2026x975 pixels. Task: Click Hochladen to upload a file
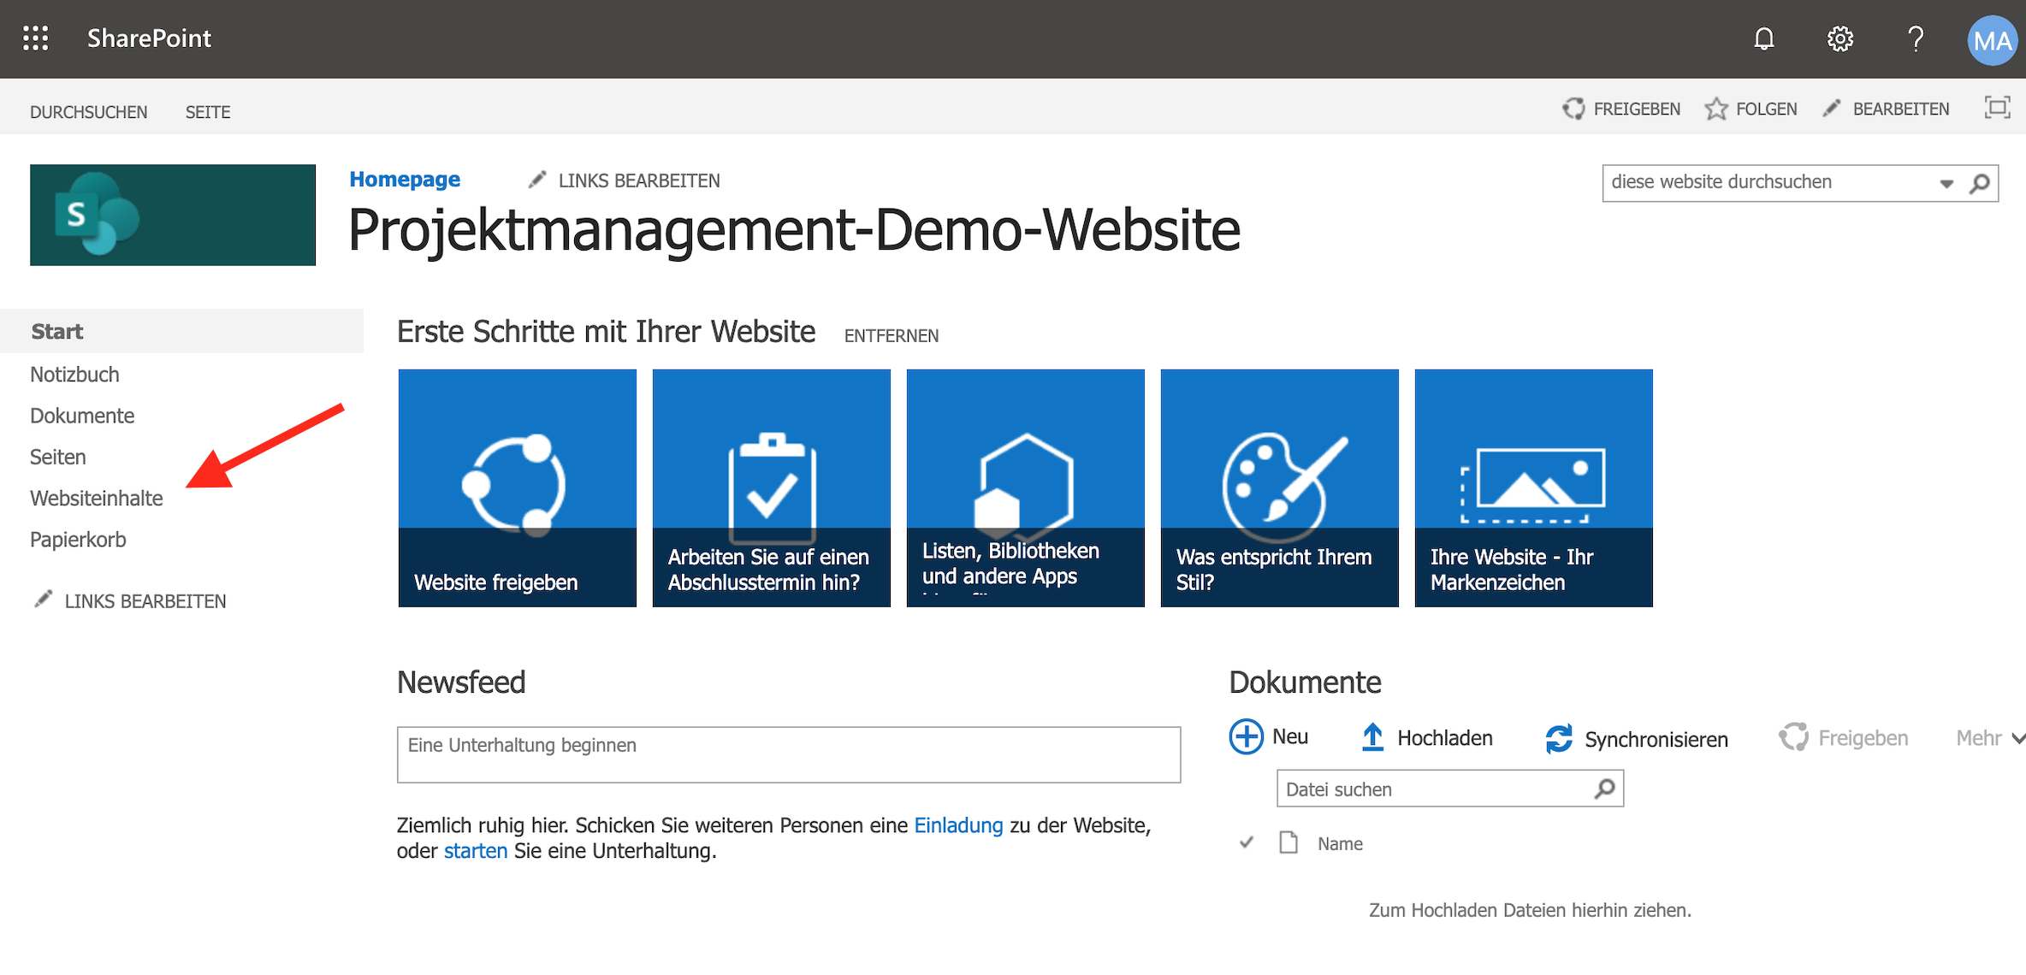[x=1427, y=737]
